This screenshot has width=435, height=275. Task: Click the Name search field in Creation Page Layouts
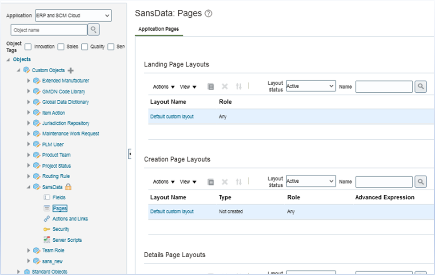click(384, 181)
